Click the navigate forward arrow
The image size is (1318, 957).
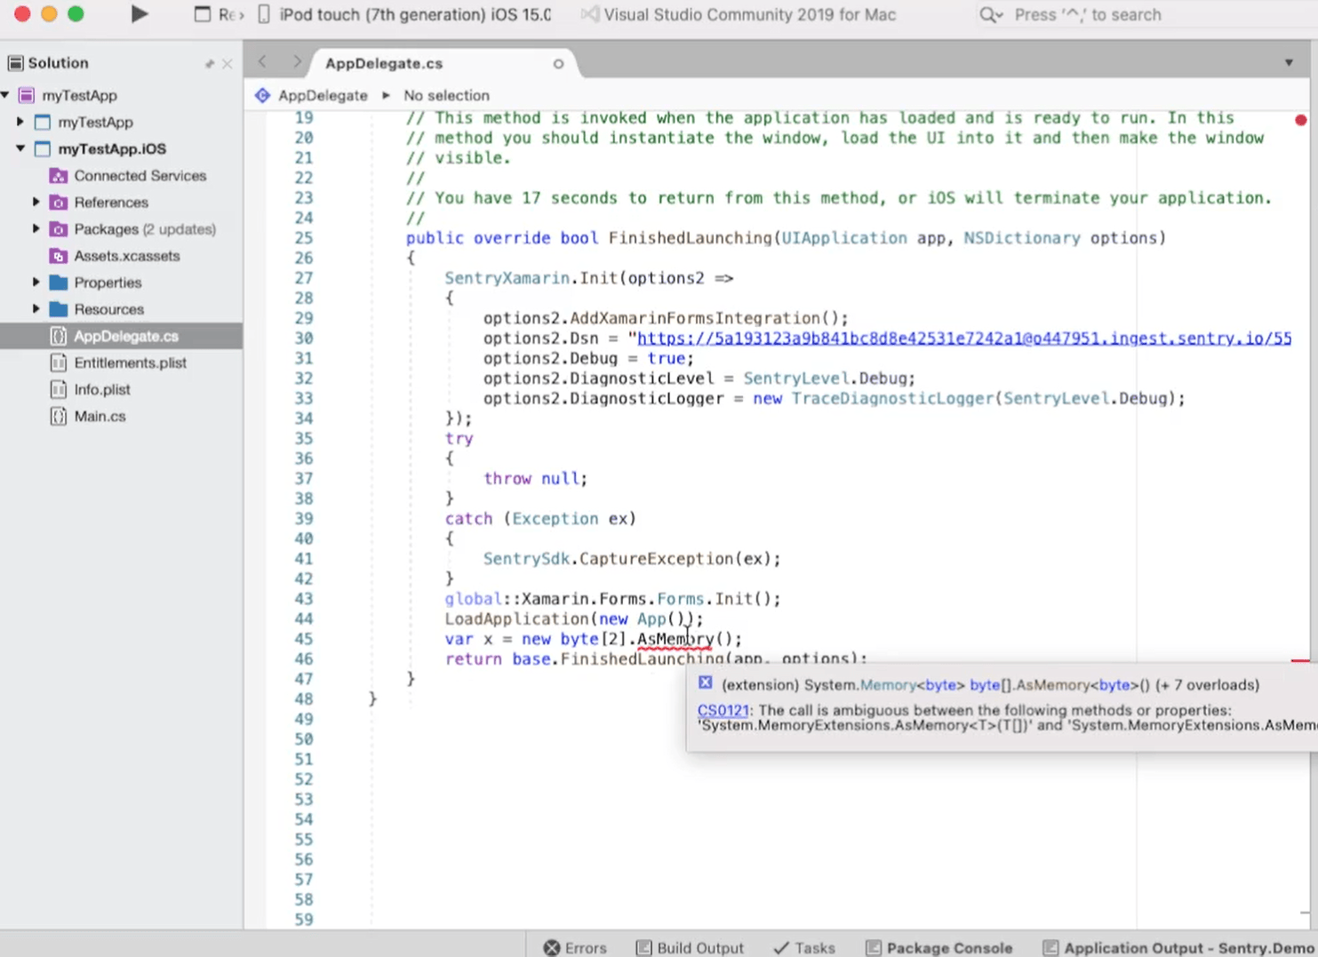[x=297, y=62]
